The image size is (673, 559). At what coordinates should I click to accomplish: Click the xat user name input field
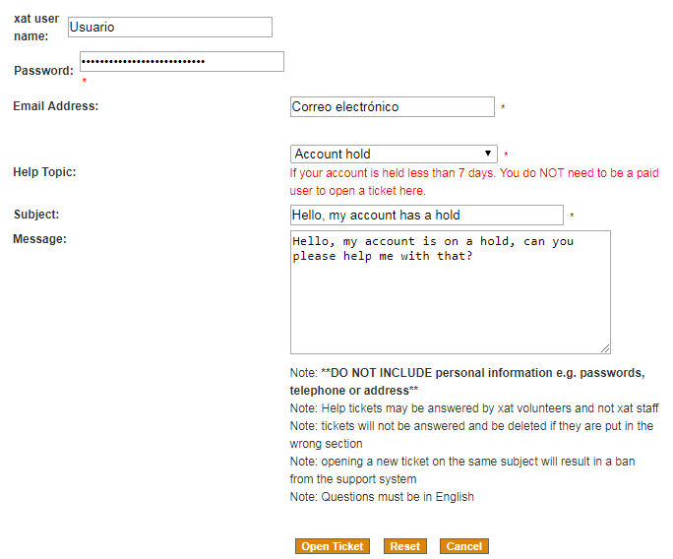pos(170,27)
